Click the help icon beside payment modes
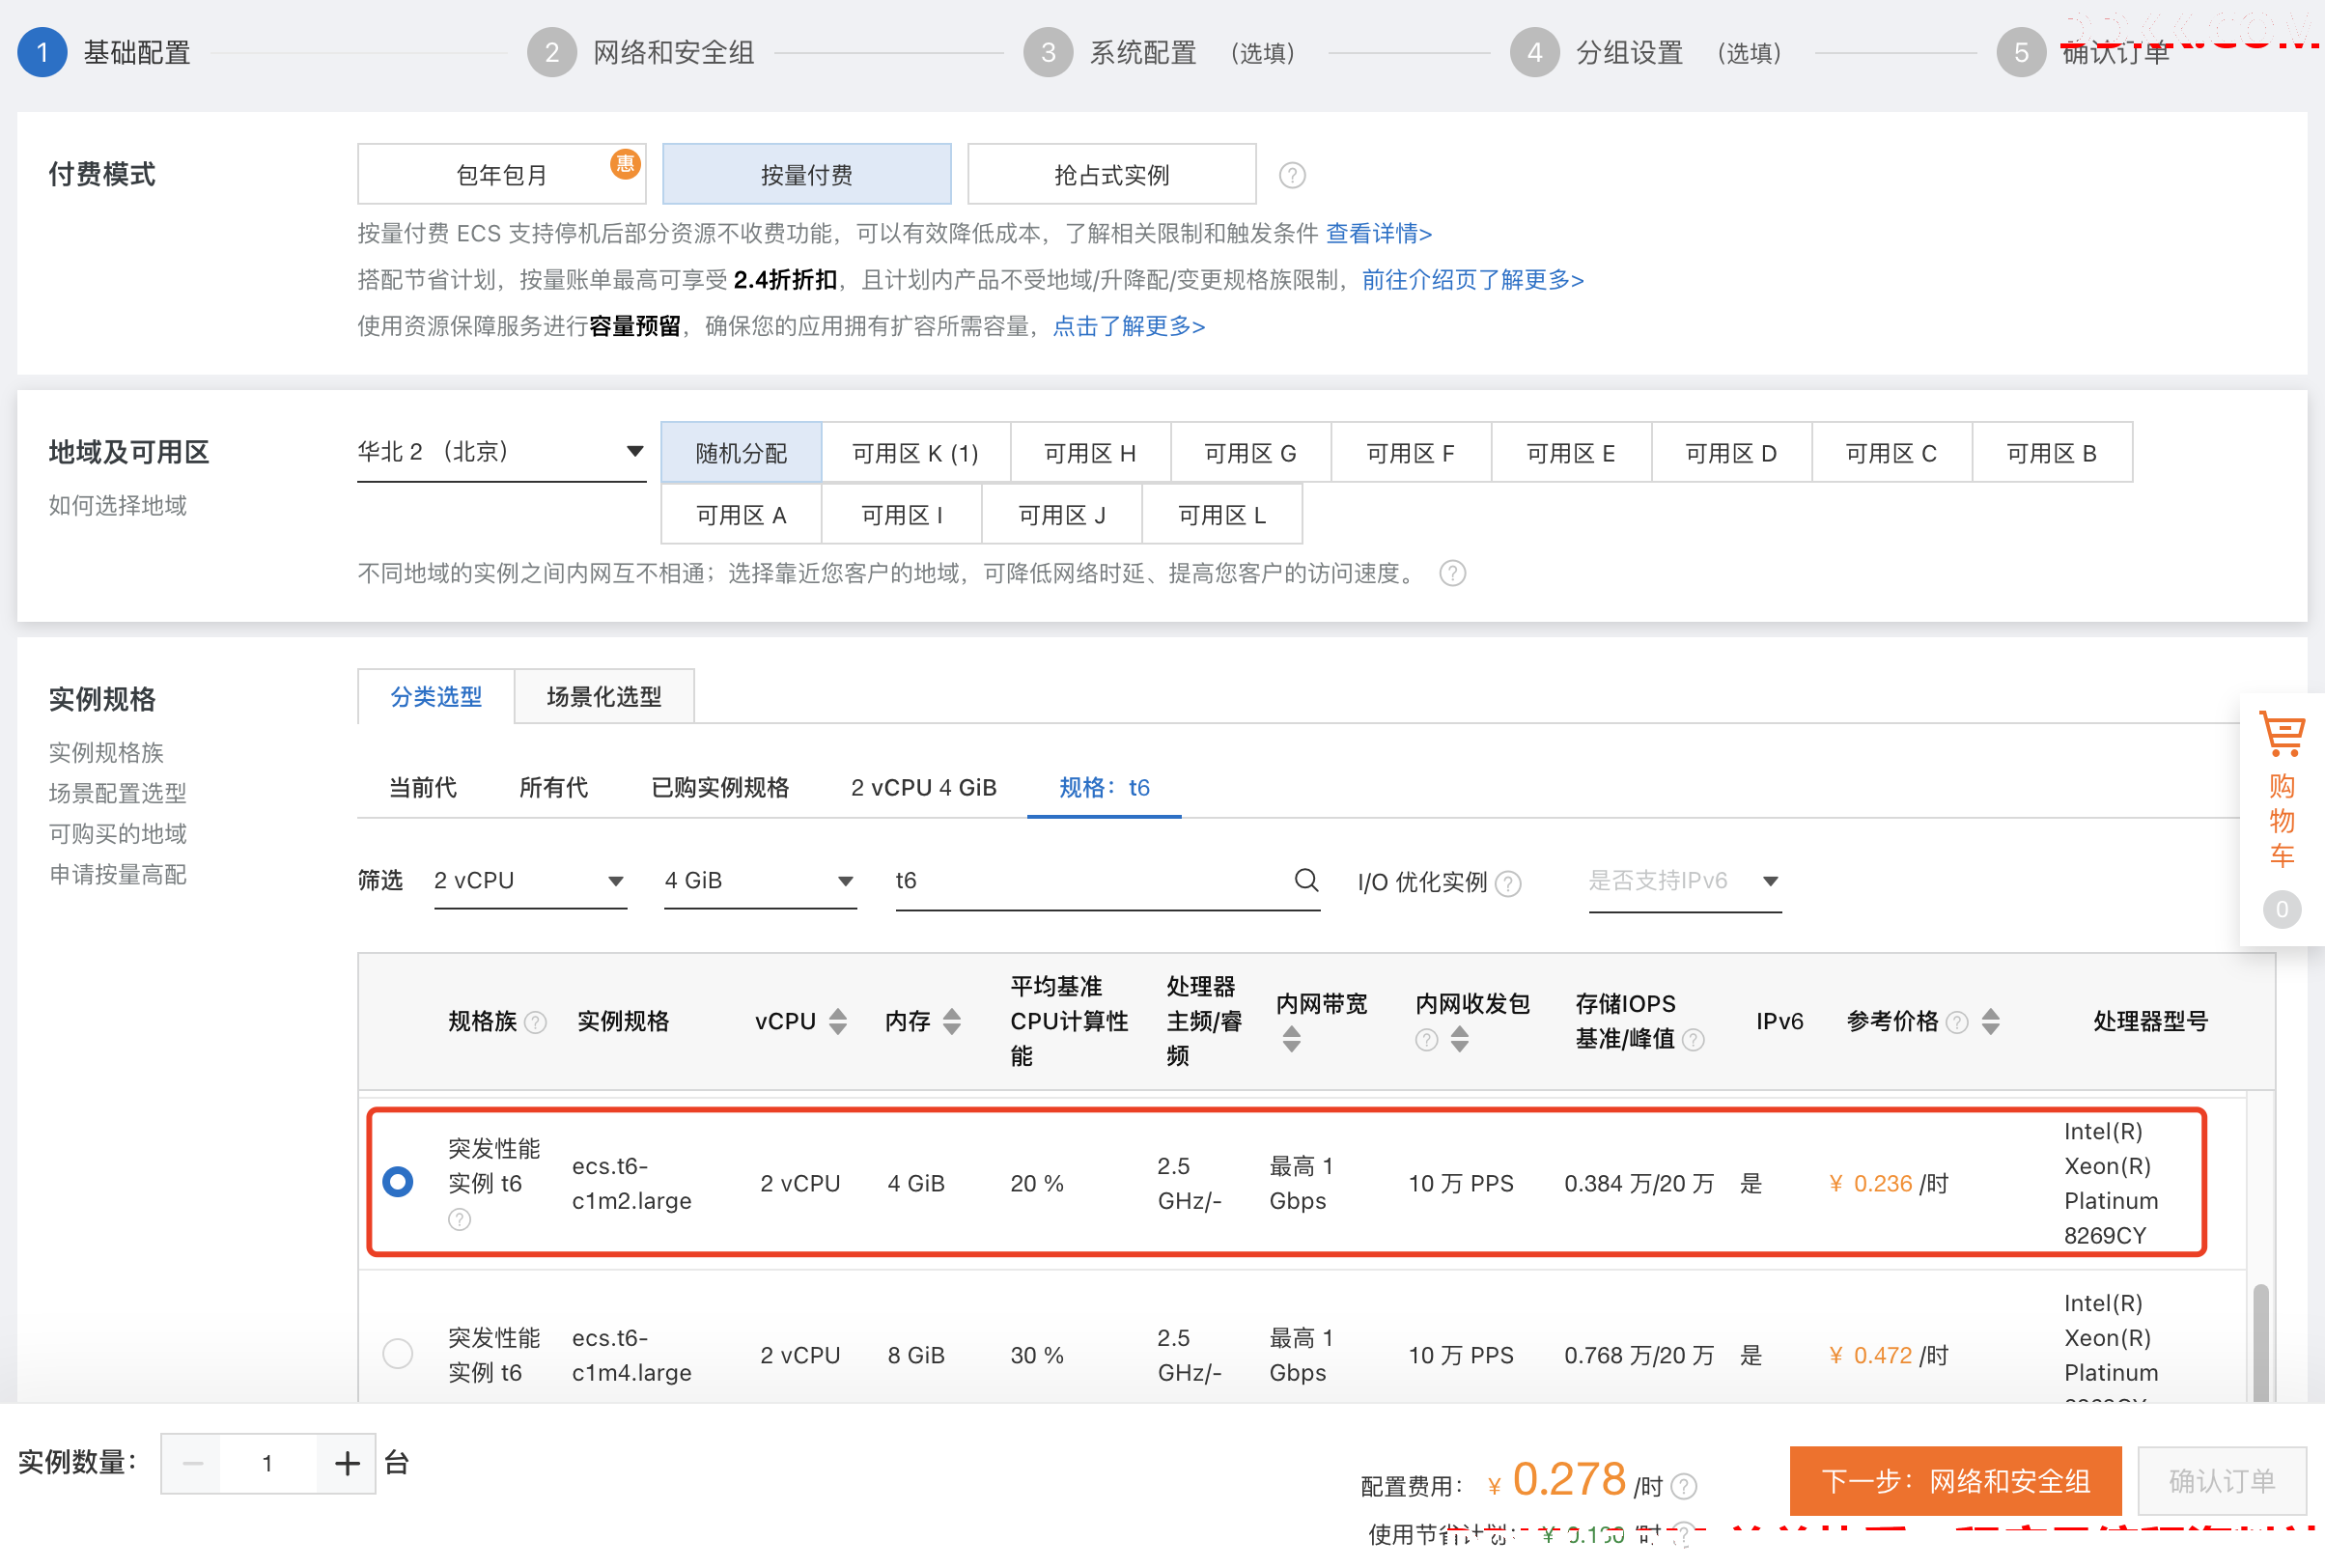Screen dimensions: 2325x1568 (1291, 176)
